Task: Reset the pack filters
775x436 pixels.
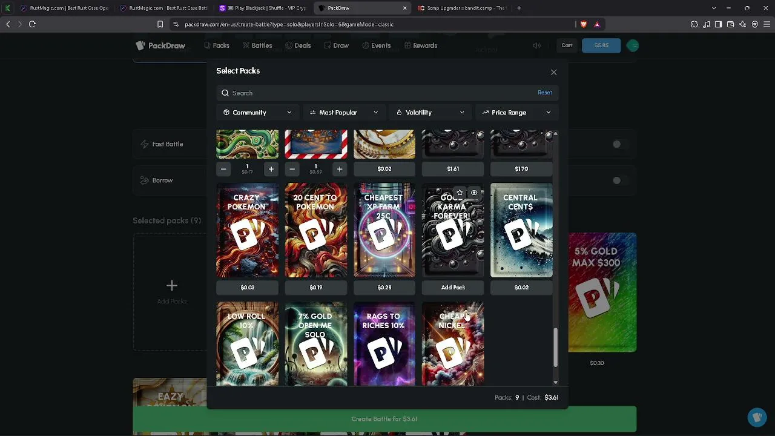Action: click(545, 93)
